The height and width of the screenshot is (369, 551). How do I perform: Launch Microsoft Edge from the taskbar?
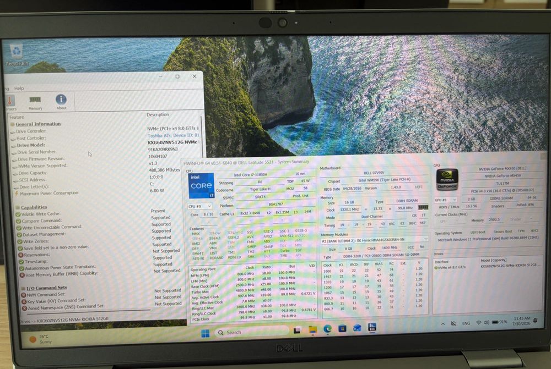pos(327,329)
